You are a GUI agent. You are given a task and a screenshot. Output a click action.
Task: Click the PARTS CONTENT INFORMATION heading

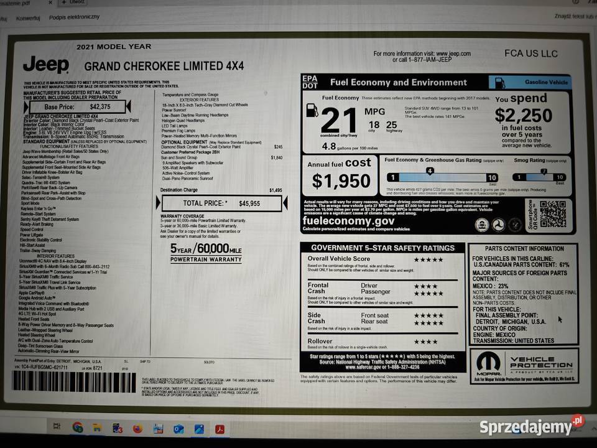click(524, 248)
